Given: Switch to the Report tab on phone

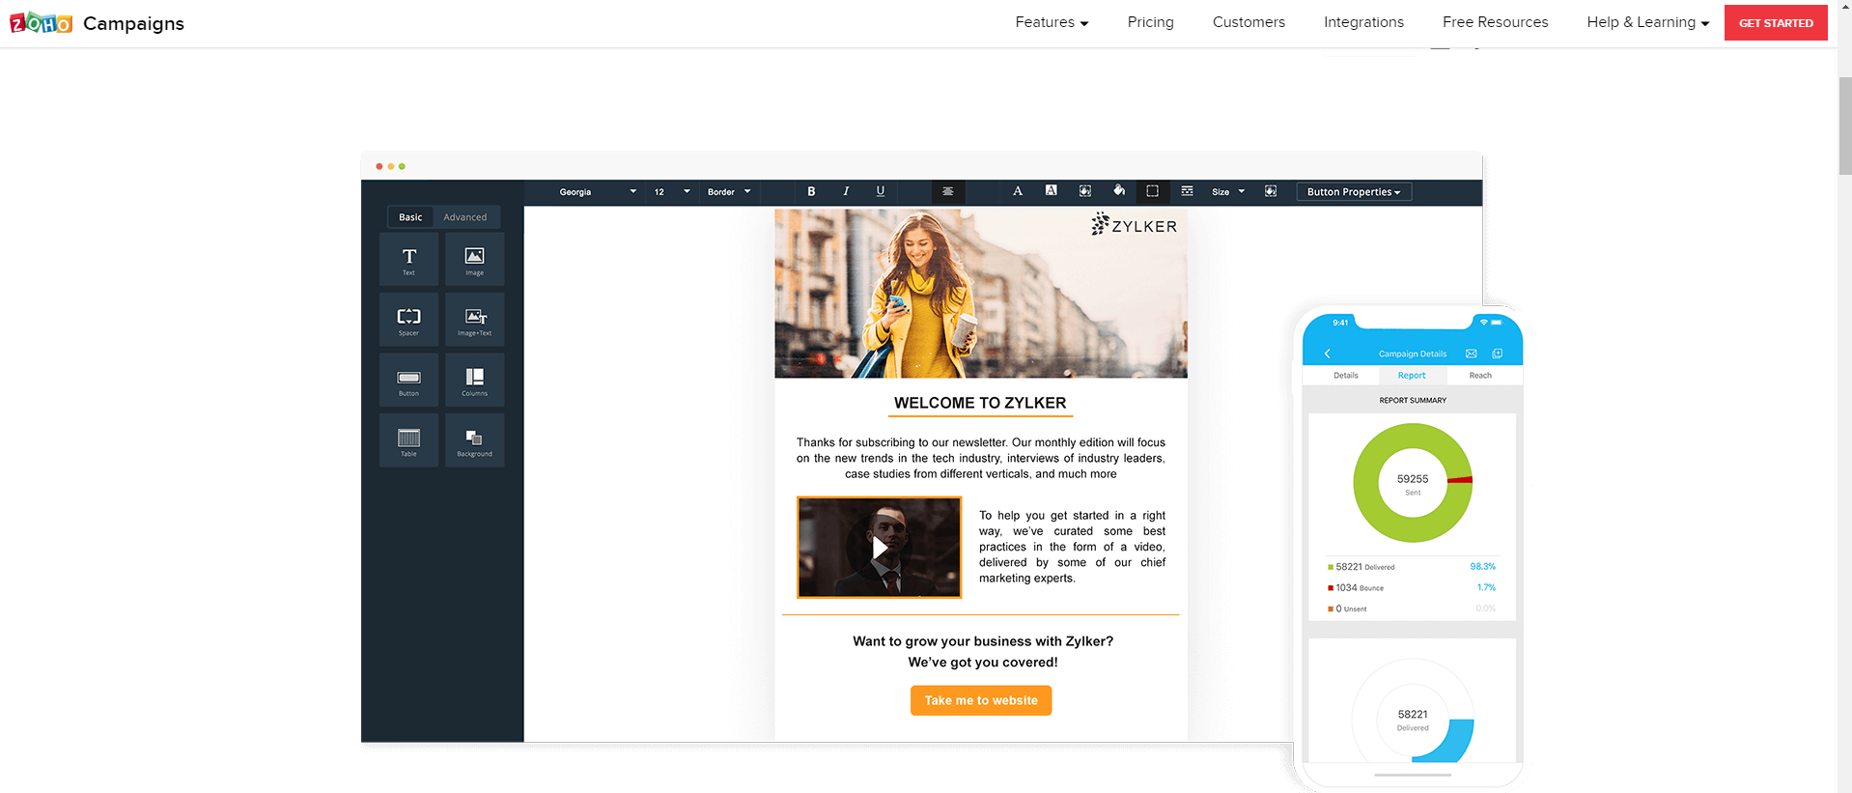Looking at the screenshot, I should (x=1412, y=376).
